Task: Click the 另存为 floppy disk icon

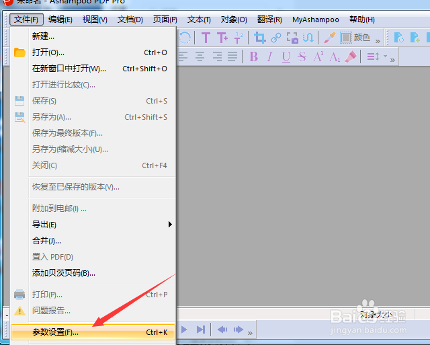Action: [19, 117]
